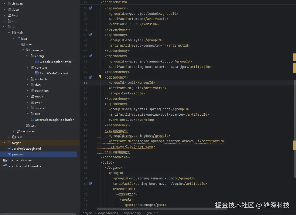The height and width of the screenshot is (215, 296).
Task: Expand the service package
Action: [x=27, y=108]
